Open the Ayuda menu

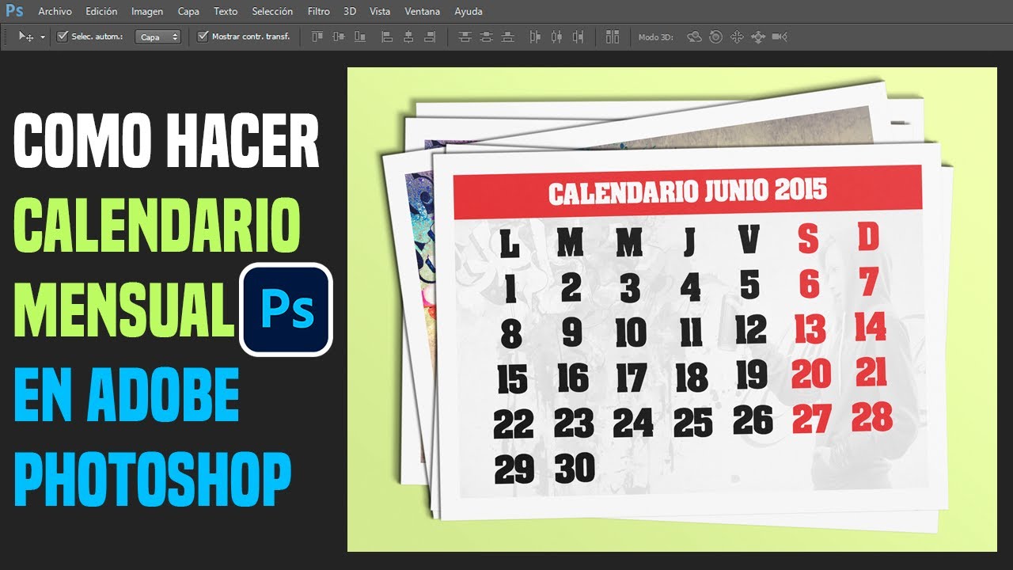pyautogui.click(x=469, y=11)
